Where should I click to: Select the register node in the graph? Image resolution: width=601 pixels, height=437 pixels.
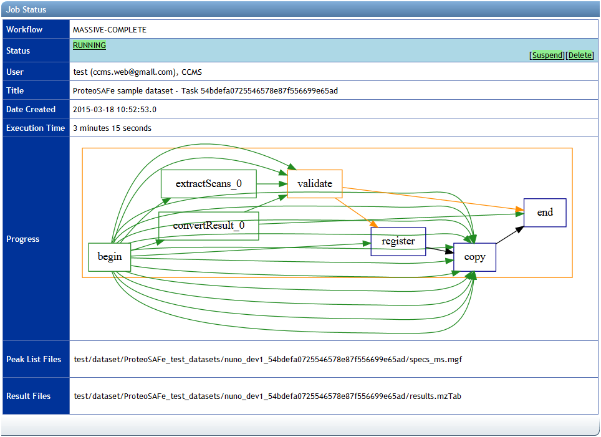point(398,241)
